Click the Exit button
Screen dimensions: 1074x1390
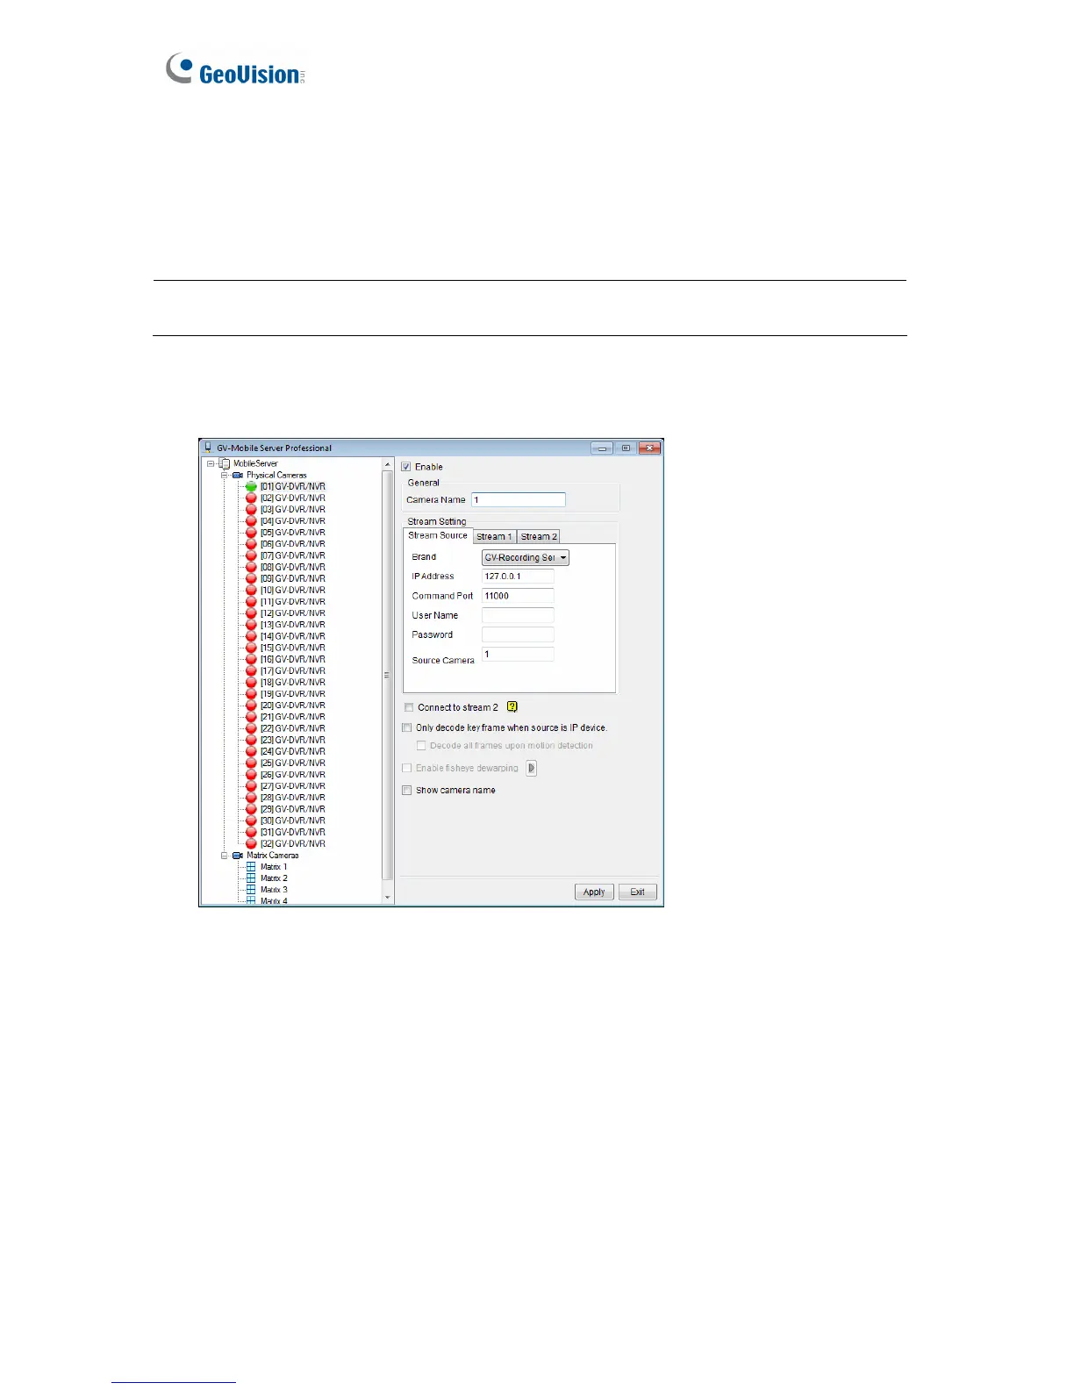[x=638, y=892]
